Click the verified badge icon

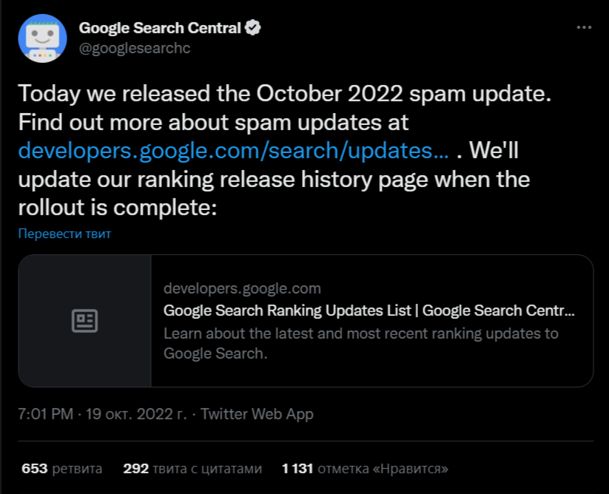coord(253,29)
